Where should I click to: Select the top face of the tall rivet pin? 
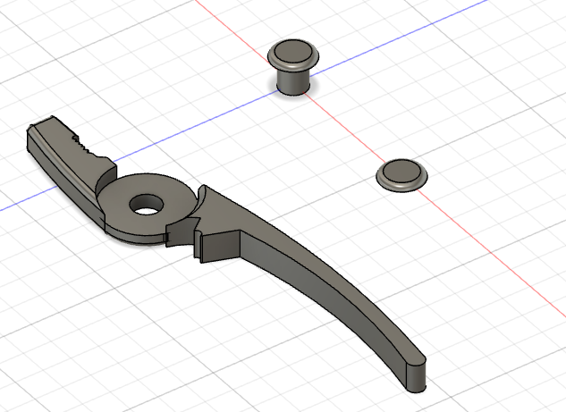(292, 52)
